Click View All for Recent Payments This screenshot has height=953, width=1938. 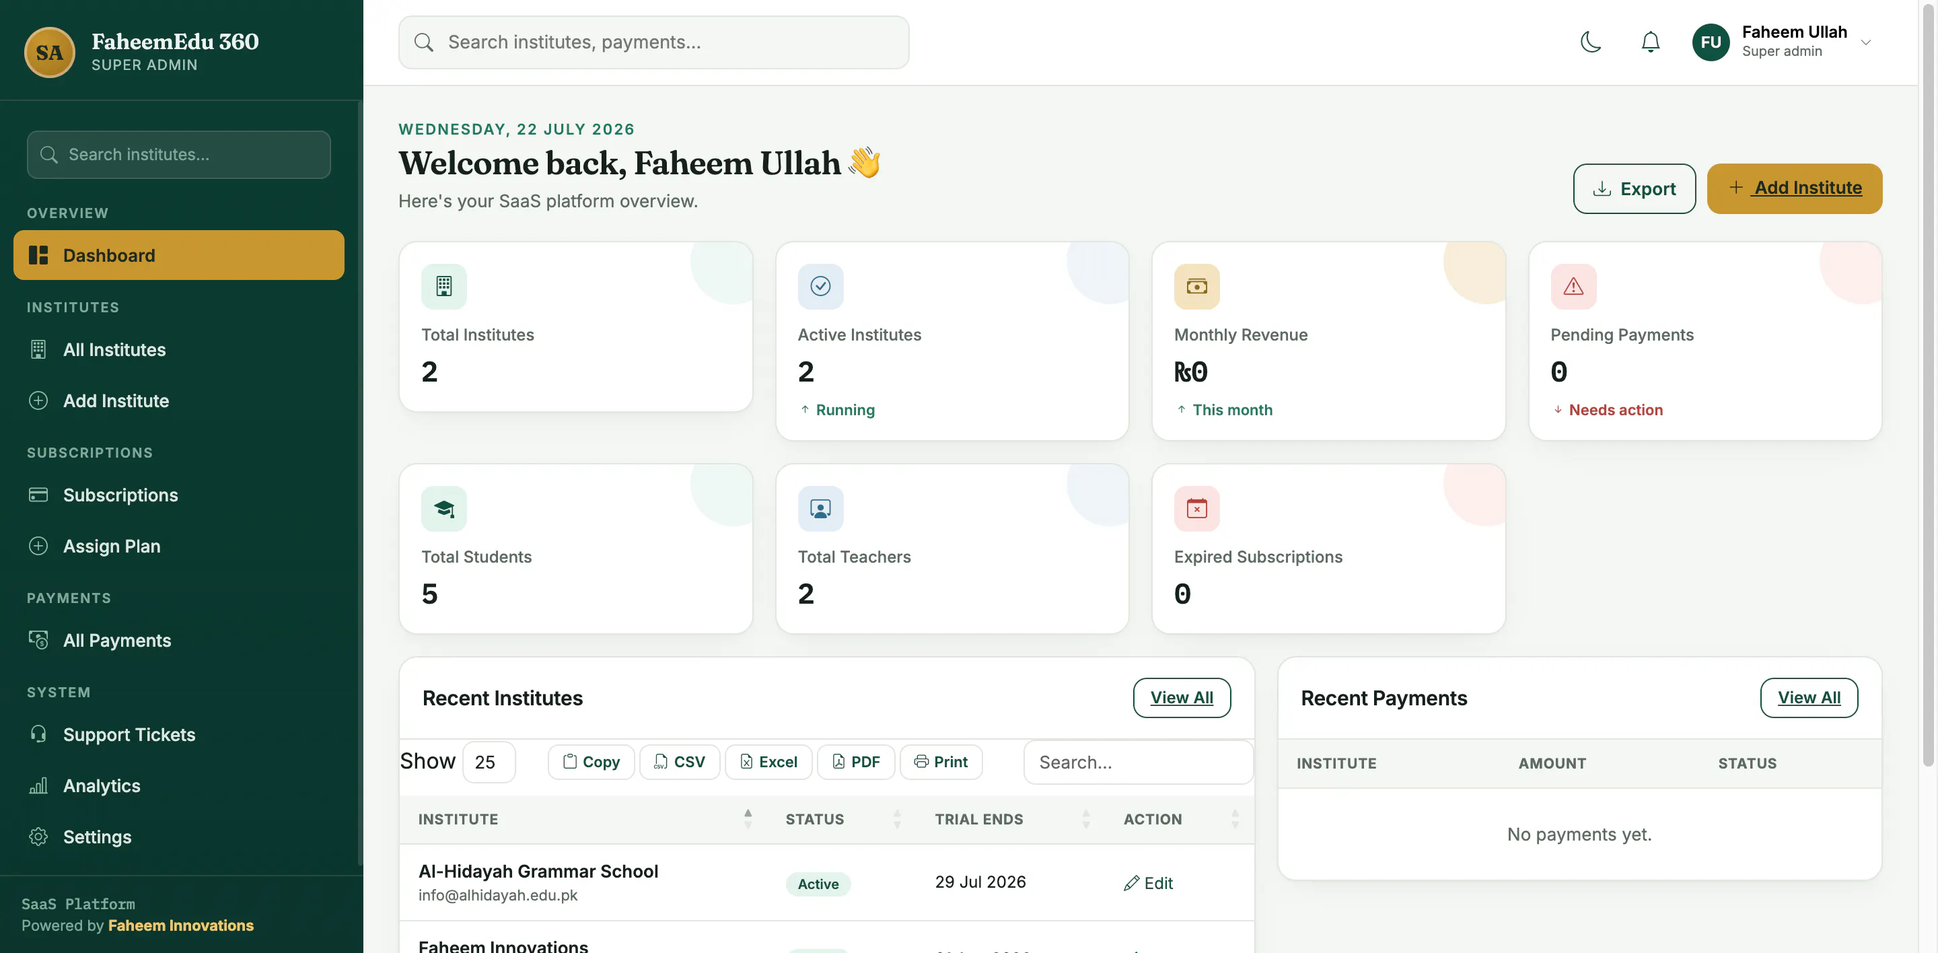[1809, 697]
